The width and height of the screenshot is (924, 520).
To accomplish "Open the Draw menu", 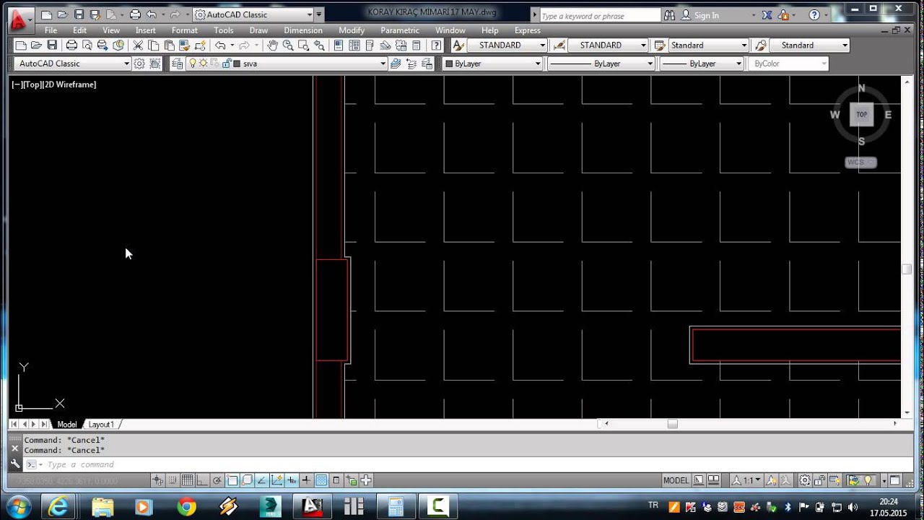I will 258,30.
